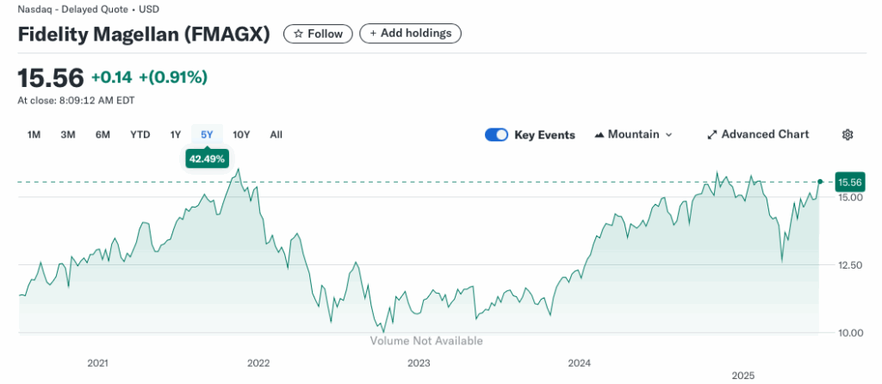Show year-to-date with YTD
The height and width of the screenshot is (384, 882).
tap(140, 134)
